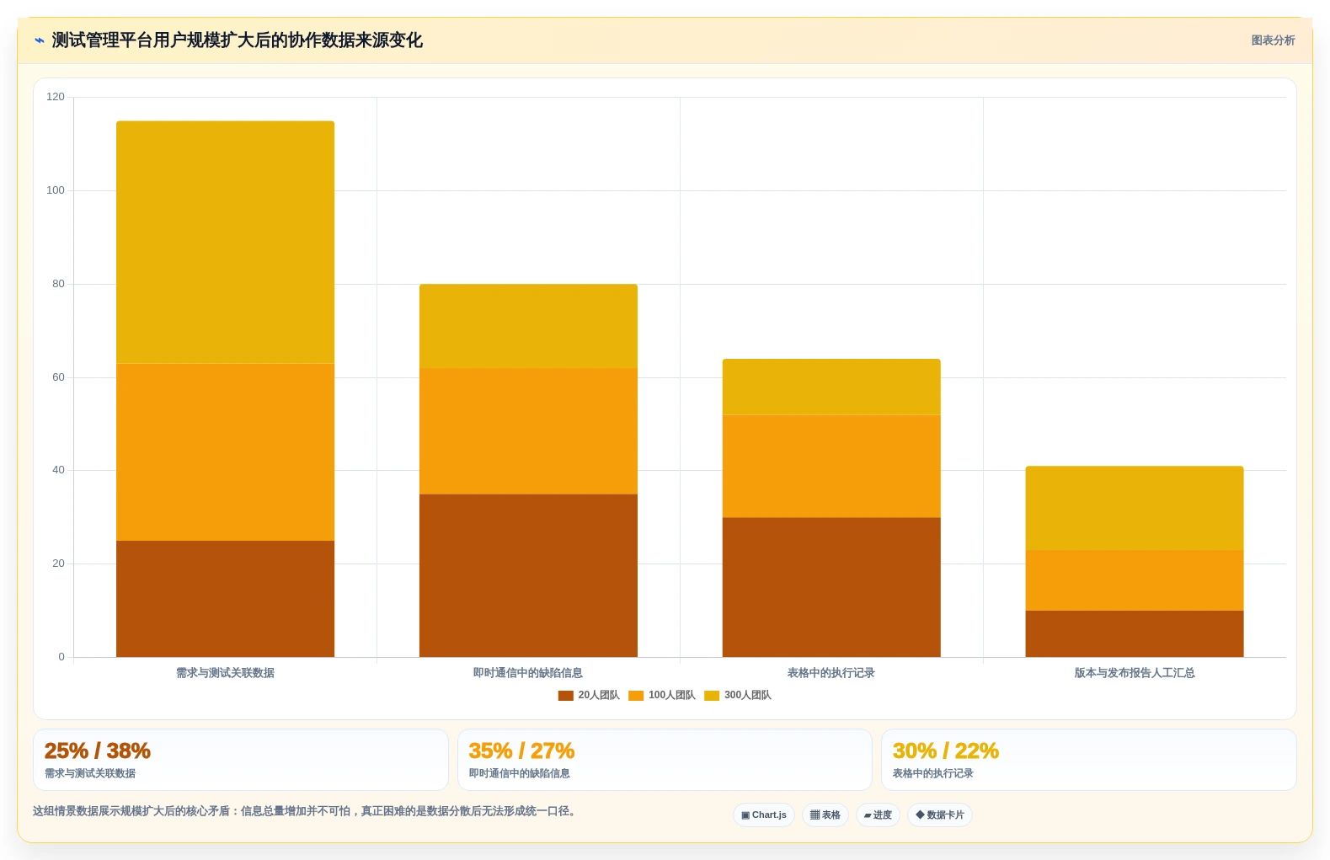Click the 版本与发布报告人工汇总 x-axis label
The width and height of the screenshot is (1330, 860).
[x=1135, y=673]
